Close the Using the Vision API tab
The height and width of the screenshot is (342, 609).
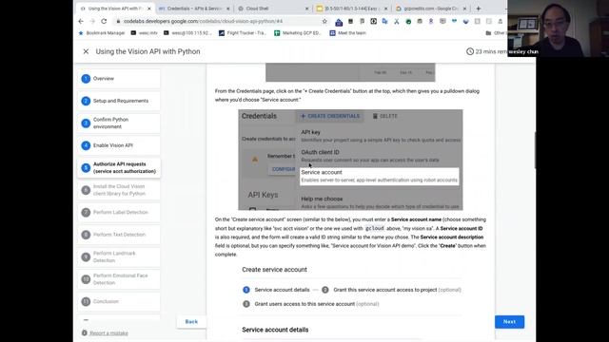[149, 9]
